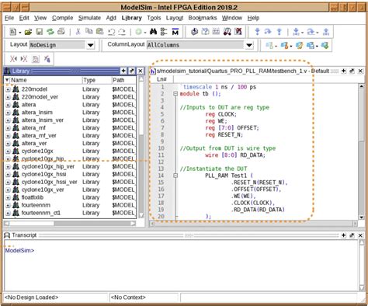
Task: Open the File menu
Action: tap(9, 18)
